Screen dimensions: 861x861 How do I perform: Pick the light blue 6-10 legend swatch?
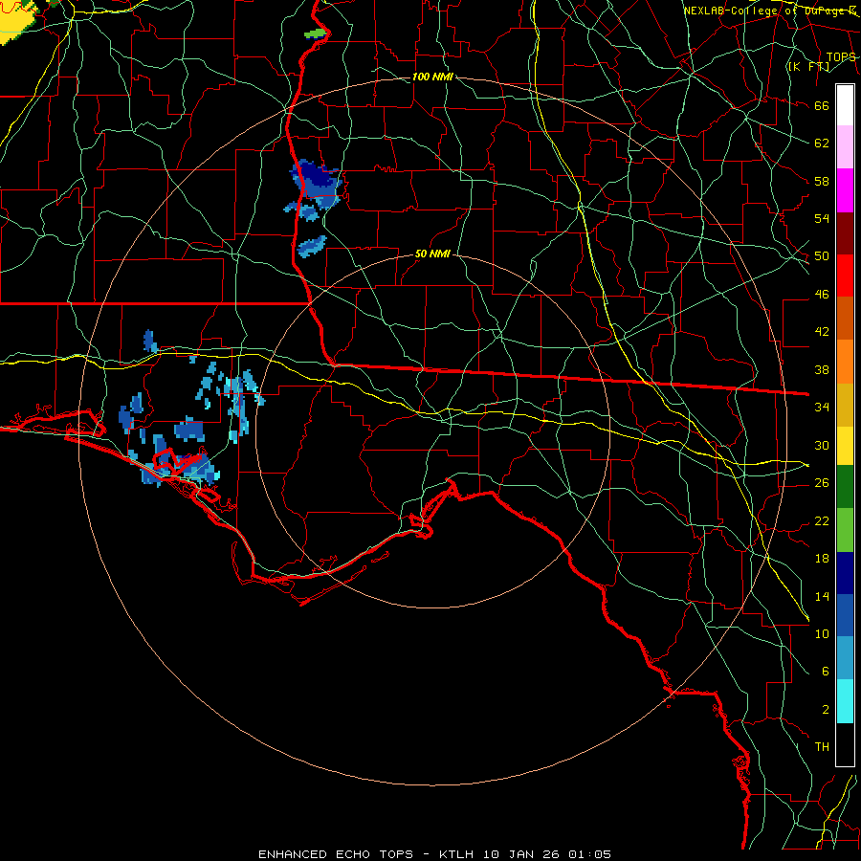pyautogui.click(x=845, y=658)
